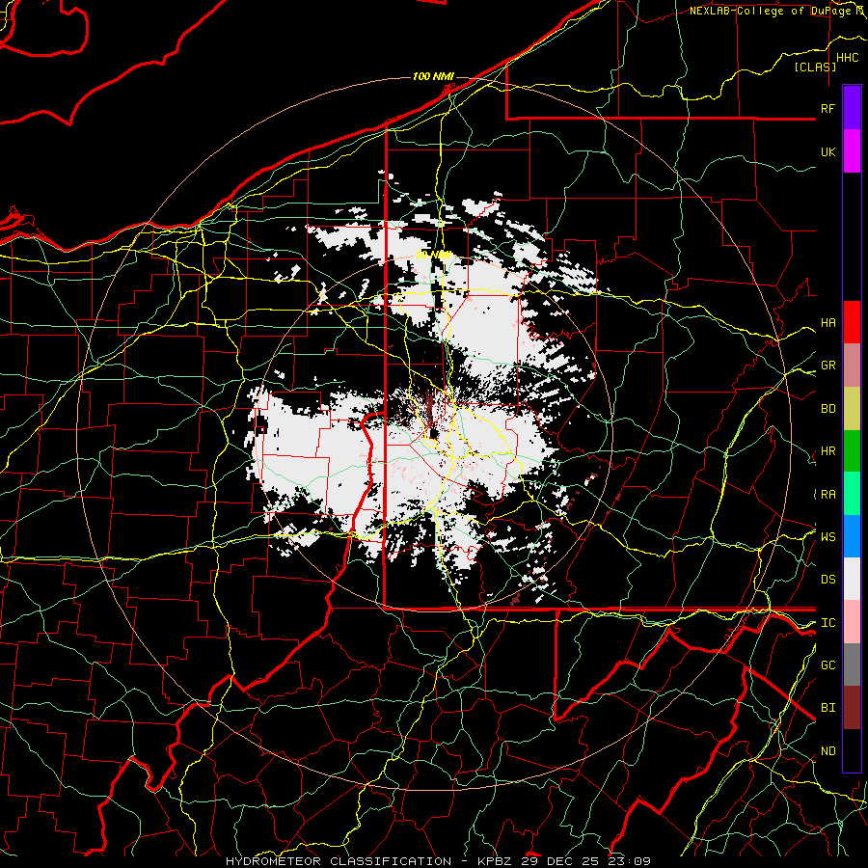Click the HHC product code text
This screenshot has height=868, width=868.
coord(847,58)
